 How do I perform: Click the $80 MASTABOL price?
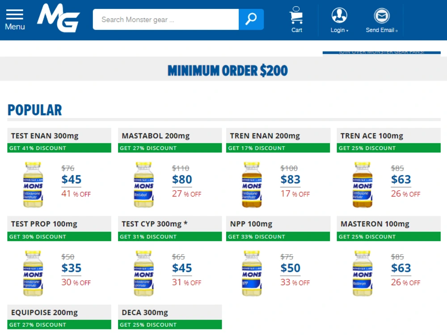coord(182,180)
